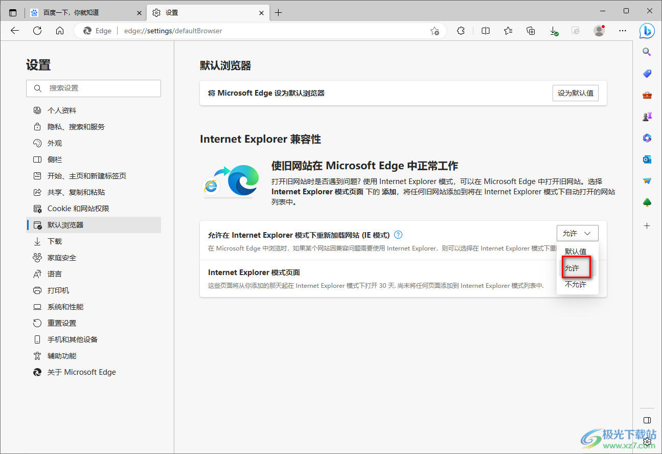
Task: Expand the IE mode reload dropdown
Action: pos(577,233)
